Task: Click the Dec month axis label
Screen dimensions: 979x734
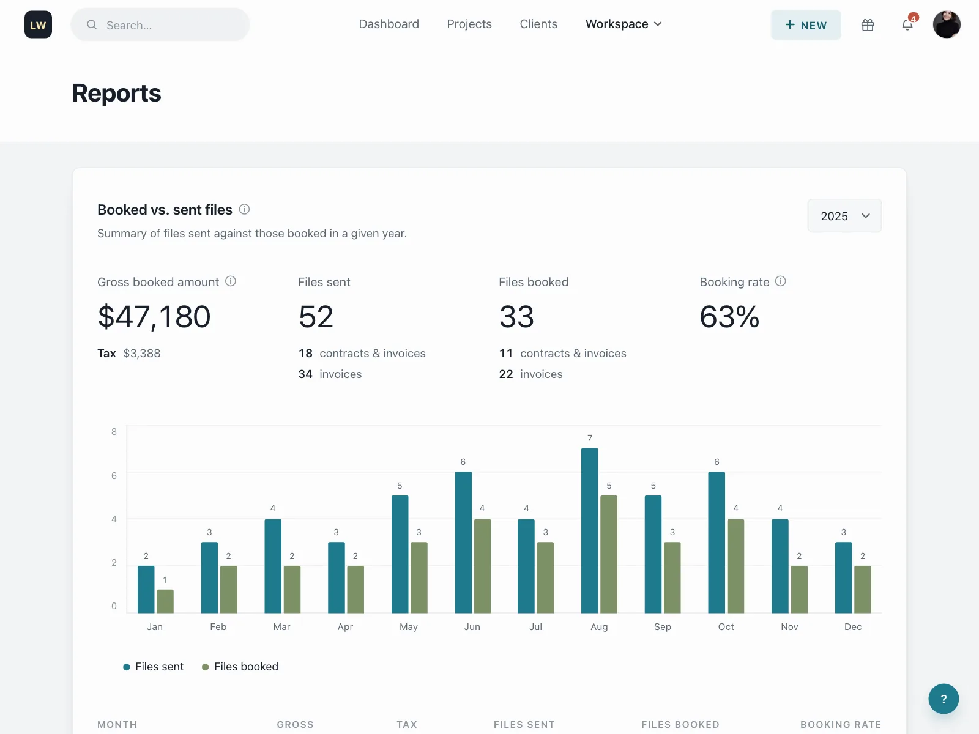Action: [853, 627]
